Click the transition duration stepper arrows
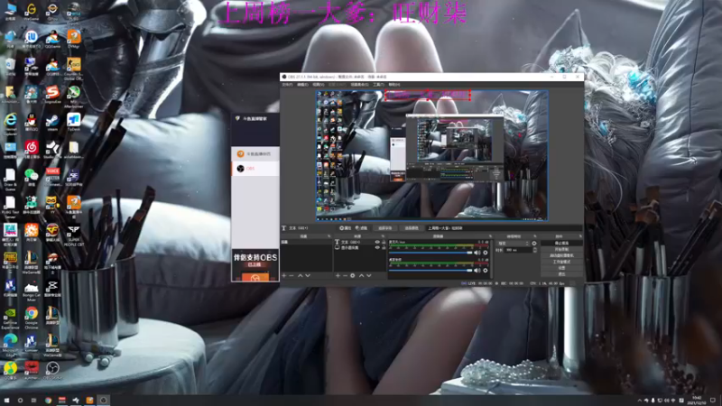 pos(535,250)
